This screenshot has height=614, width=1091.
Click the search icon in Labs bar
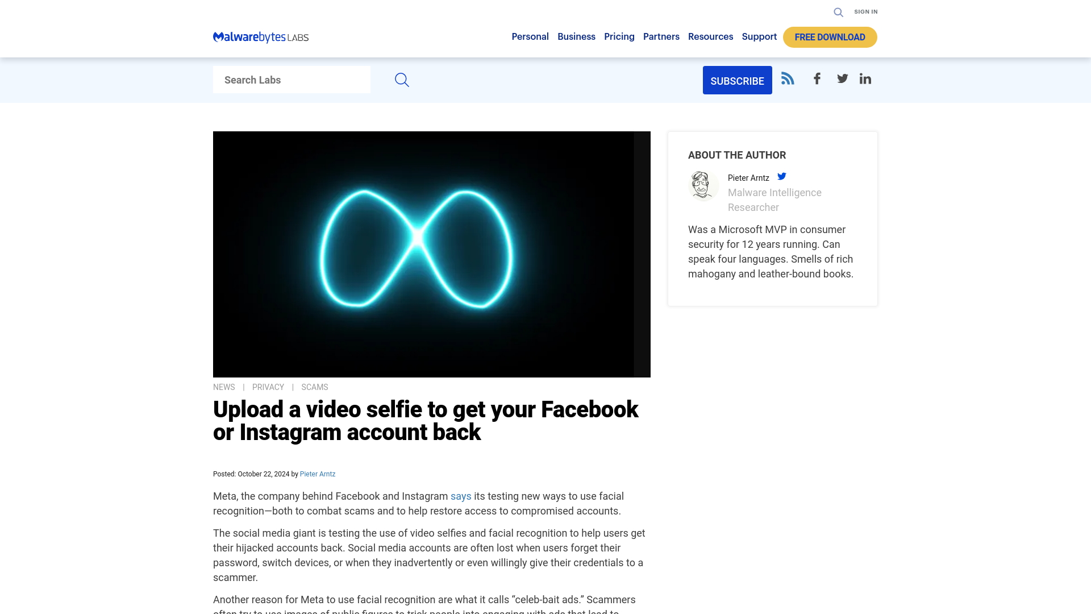[x=402, y=80]
